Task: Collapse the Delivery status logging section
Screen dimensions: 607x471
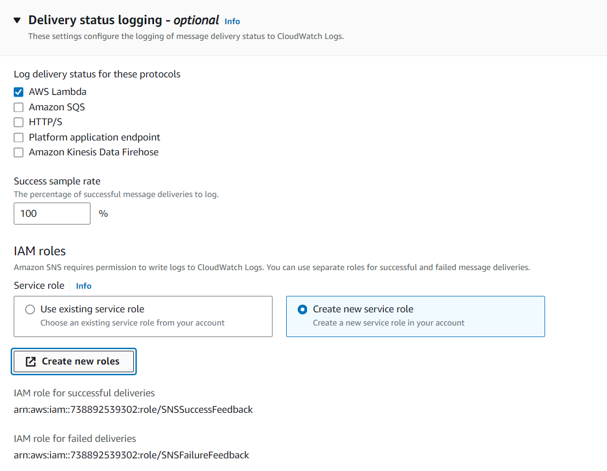Action: (x=17, y=20)
